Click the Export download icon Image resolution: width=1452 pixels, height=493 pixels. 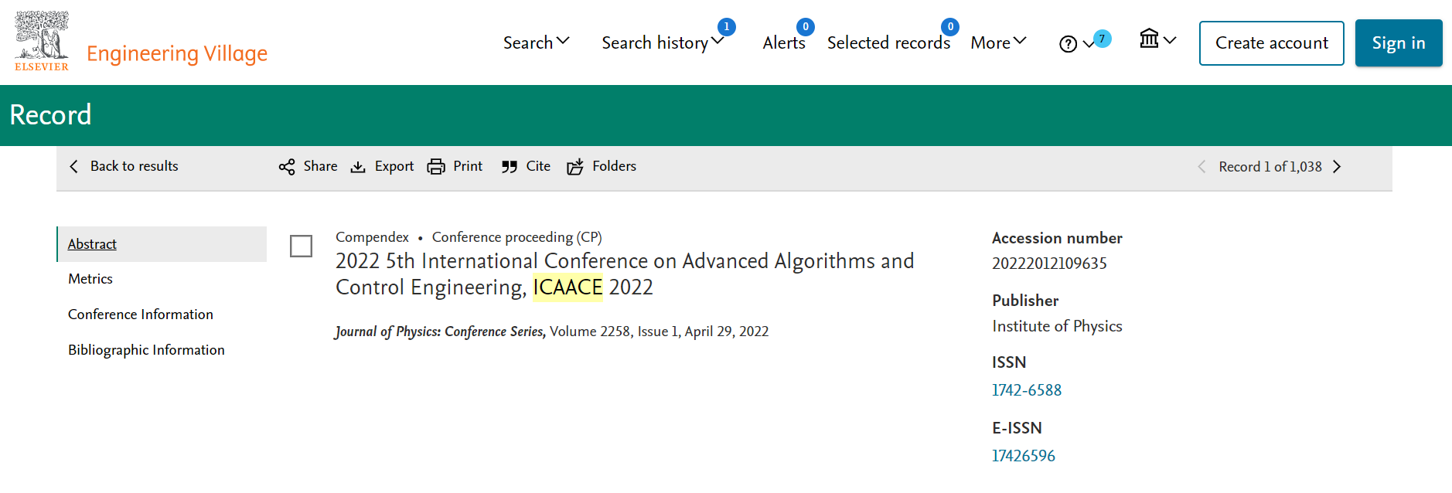(358, 167)
